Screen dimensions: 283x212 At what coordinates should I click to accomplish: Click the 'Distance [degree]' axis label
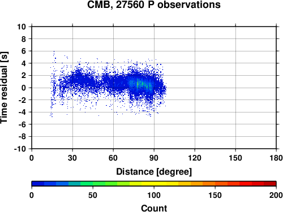click(x=154, y=172)
